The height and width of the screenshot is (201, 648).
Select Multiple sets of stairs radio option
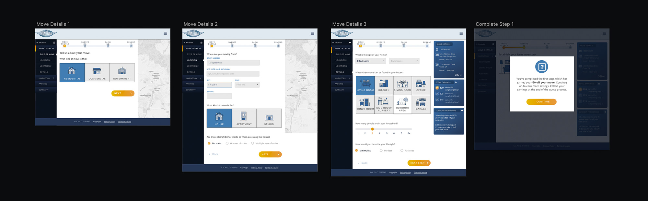click(265, 143)
